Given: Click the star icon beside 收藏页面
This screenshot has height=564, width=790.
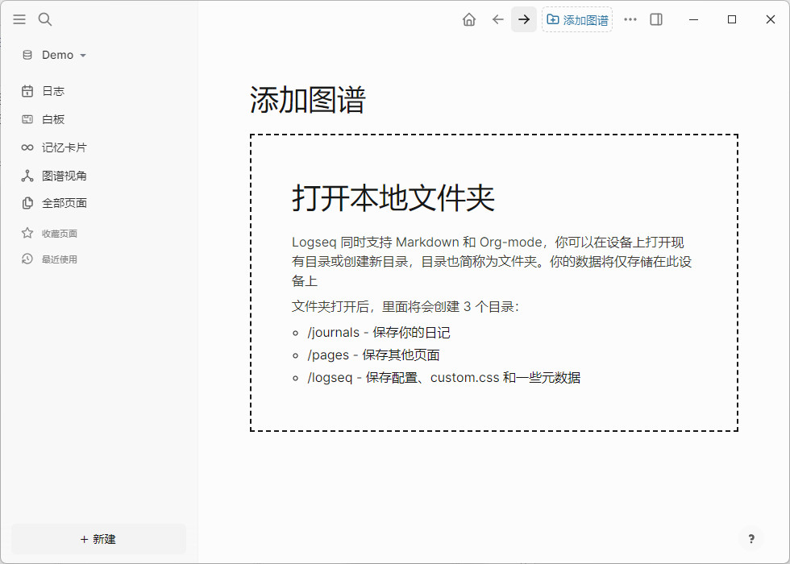Looking at the screenshot, I should pos(27,233).
